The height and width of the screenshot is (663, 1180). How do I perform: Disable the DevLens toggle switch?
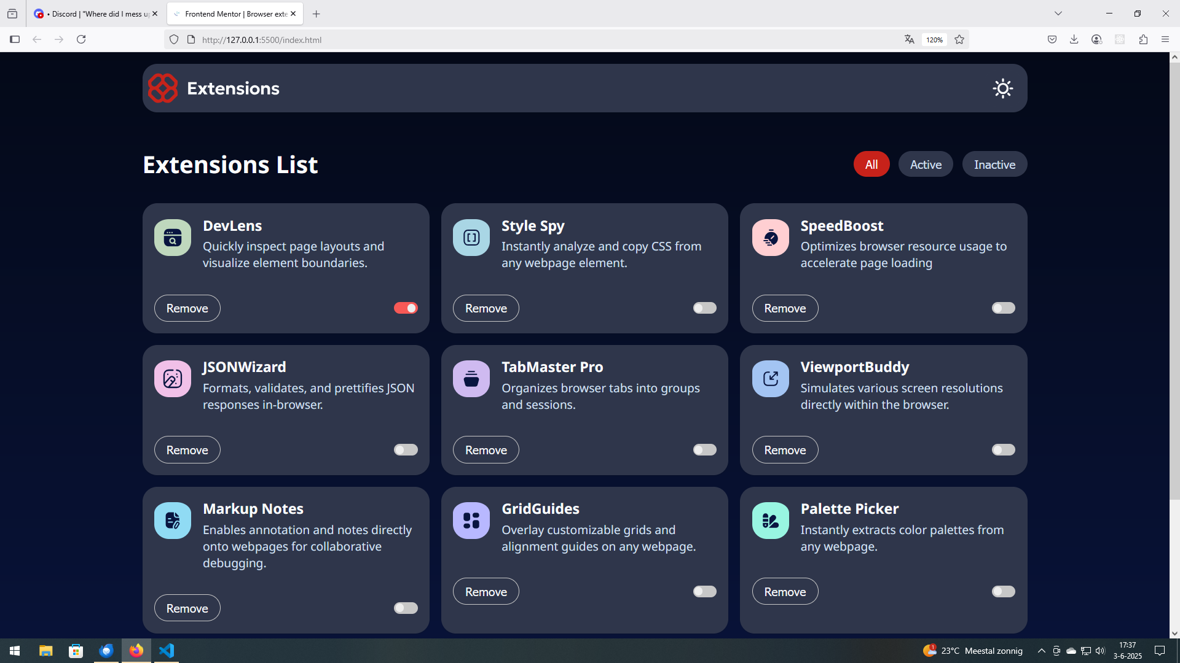[x=406, y=308]
